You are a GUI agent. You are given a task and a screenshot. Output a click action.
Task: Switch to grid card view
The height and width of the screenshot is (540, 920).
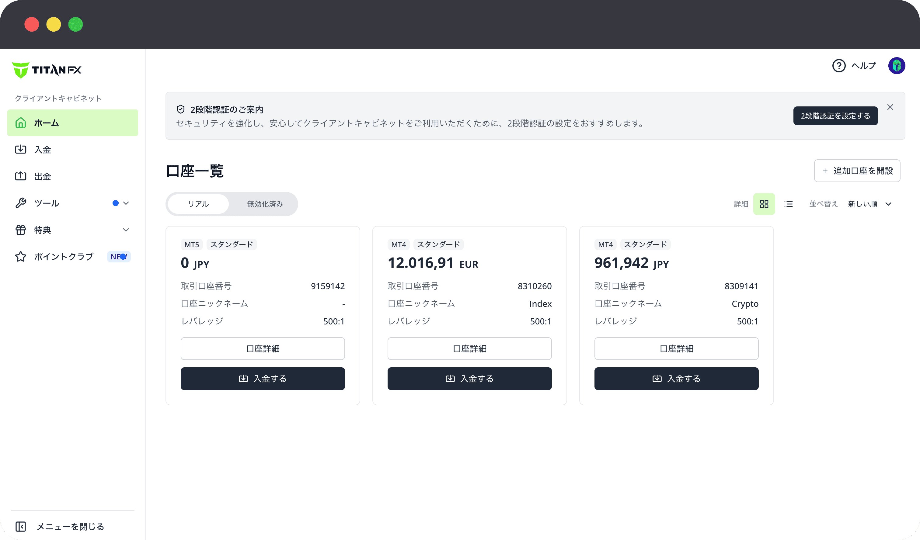[764, 204]
